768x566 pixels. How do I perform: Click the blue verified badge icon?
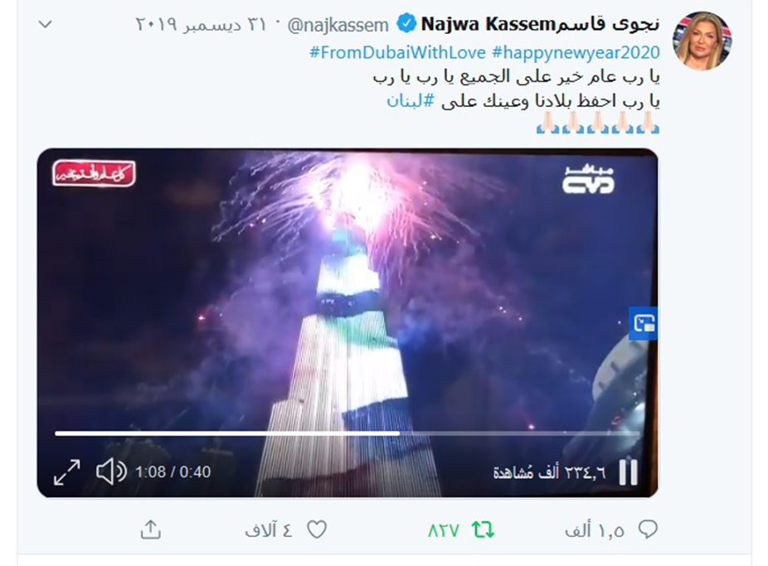406,23
